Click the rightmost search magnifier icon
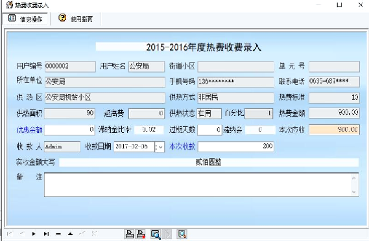This screenshot has width=369, height=241. pyautogui.click(x=182, y=234)
